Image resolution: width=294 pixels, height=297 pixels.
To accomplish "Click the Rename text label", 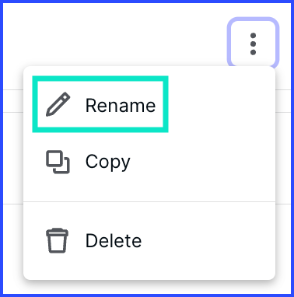I will click(x=121, y=106).
